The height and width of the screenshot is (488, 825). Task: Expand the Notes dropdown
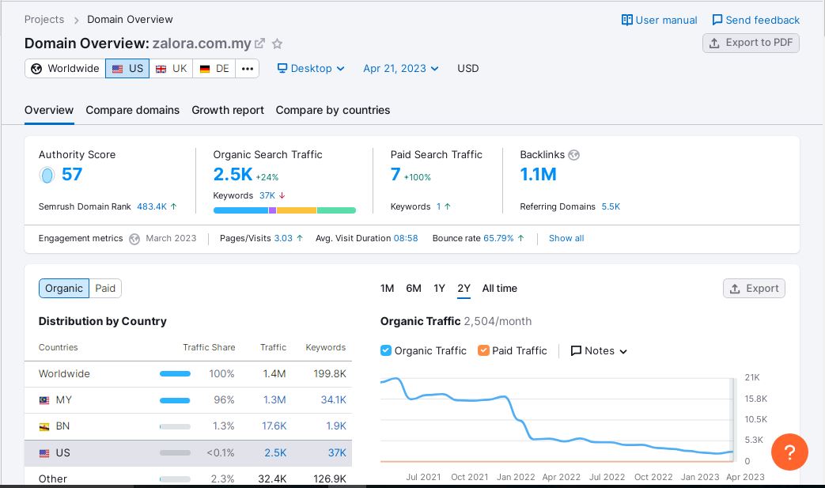599,350
